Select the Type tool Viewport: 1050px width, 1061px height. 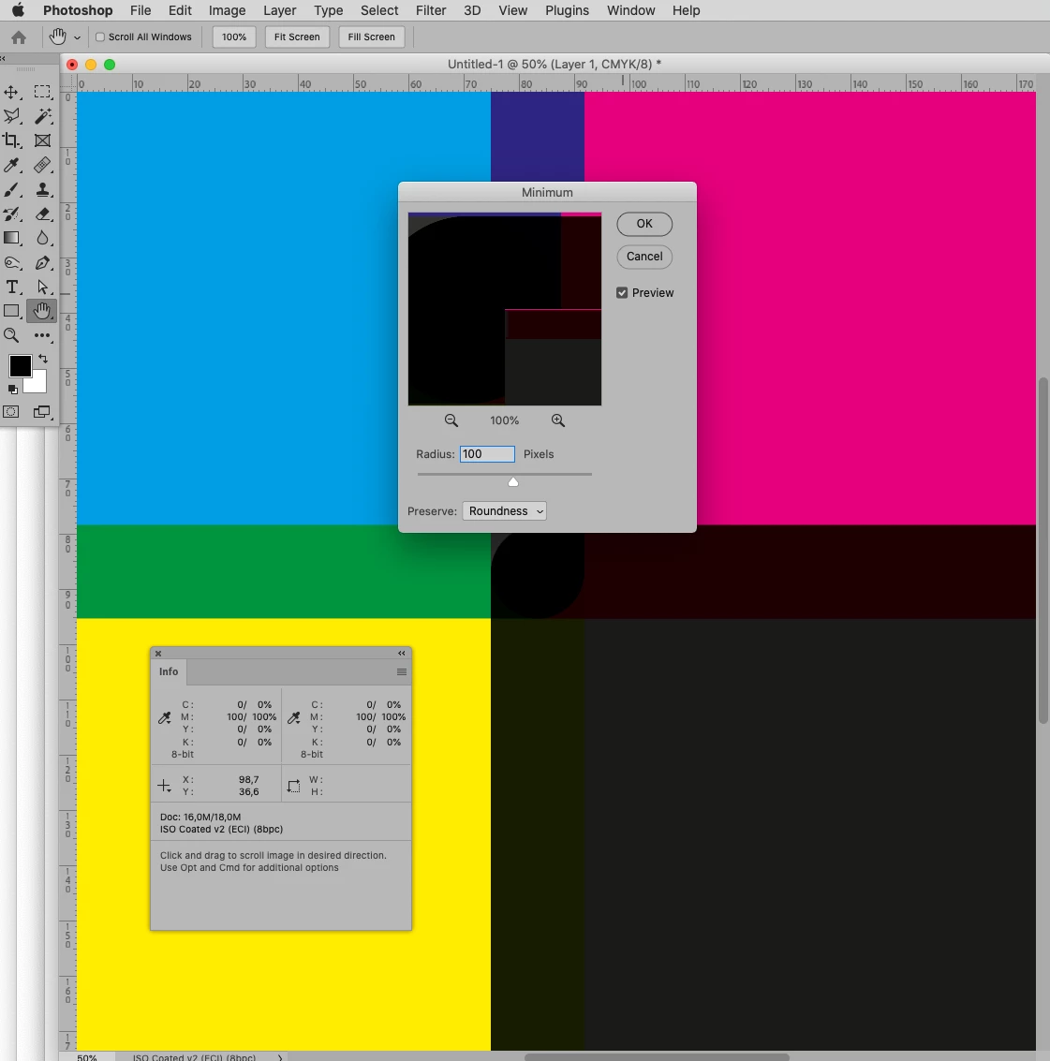click(11, 287)
